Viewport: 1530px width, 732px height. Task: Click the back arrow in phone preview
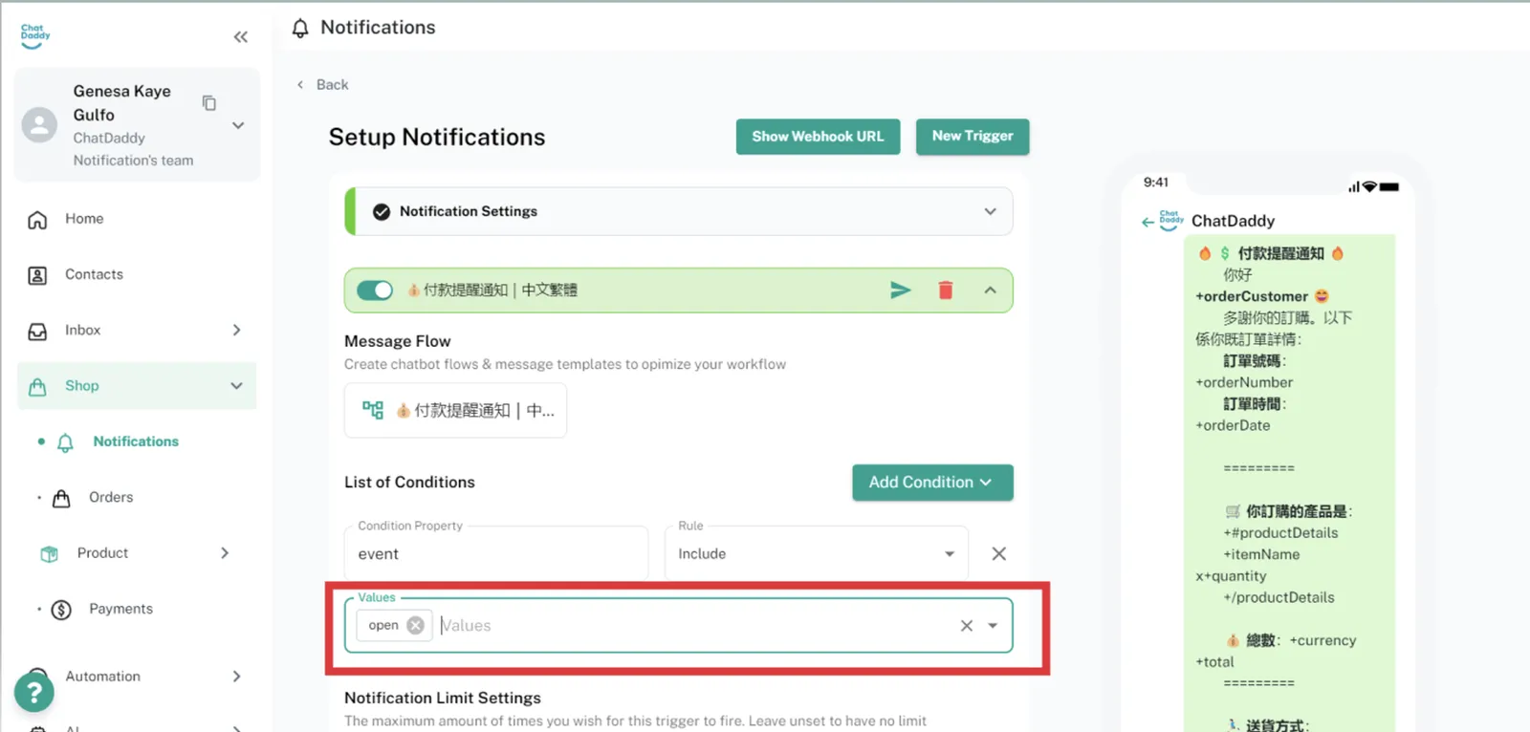click(x=1147, y=222)
